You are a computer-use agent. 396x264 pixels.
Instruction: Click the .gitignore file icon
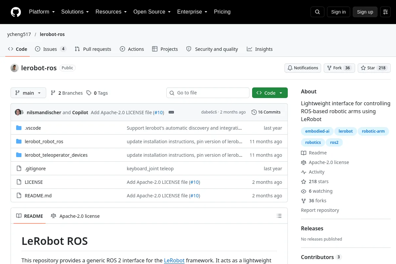19,168
